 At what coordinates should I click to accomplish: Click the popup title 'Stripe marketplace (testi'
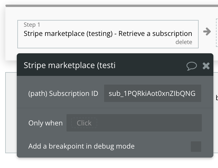(x=69, y=65)
